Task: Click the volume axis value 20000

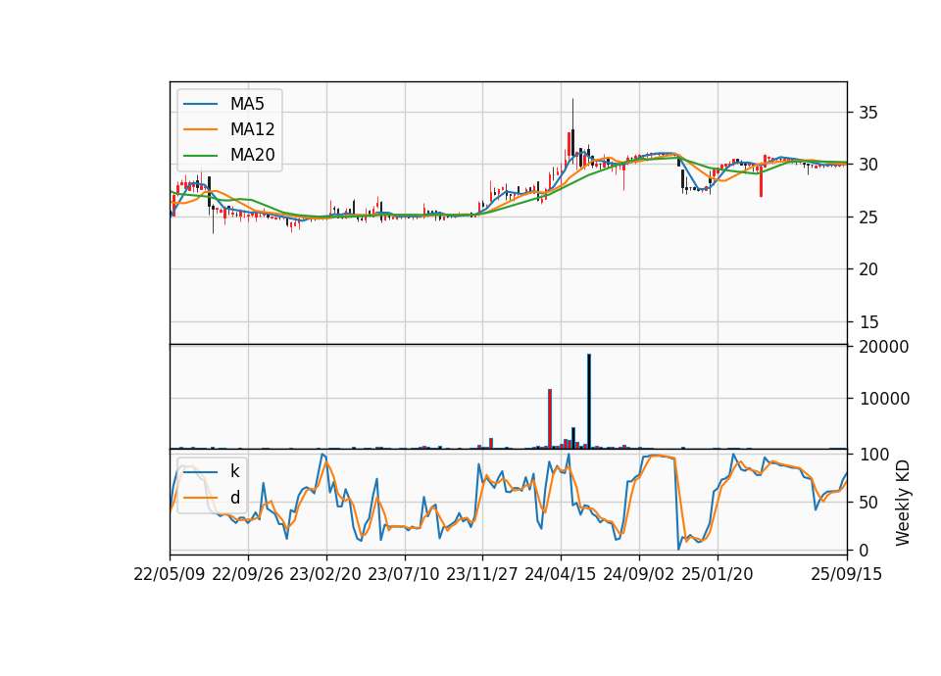Action: click(884, 347)
